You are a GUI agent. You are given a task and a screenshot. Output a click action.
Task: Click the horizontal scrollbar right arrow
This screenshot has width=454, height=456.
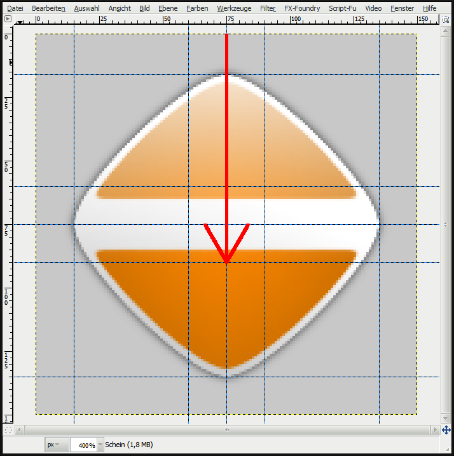click(435, 429)
